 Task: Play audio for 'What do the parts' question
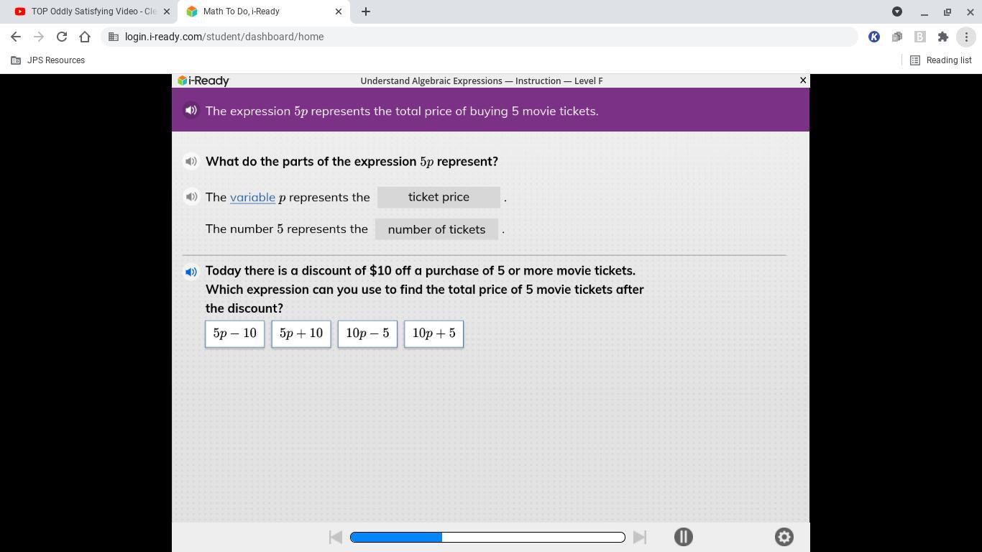click(x=191, y=161)
